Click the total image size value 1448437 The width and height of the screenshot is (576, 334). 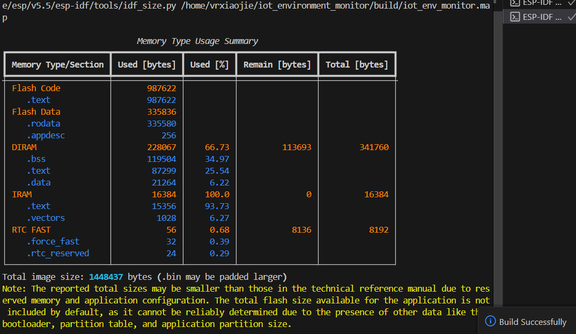click(106, 277)
